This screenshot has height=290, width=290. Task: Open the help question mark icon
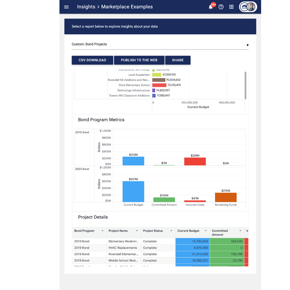coord(221,7)
